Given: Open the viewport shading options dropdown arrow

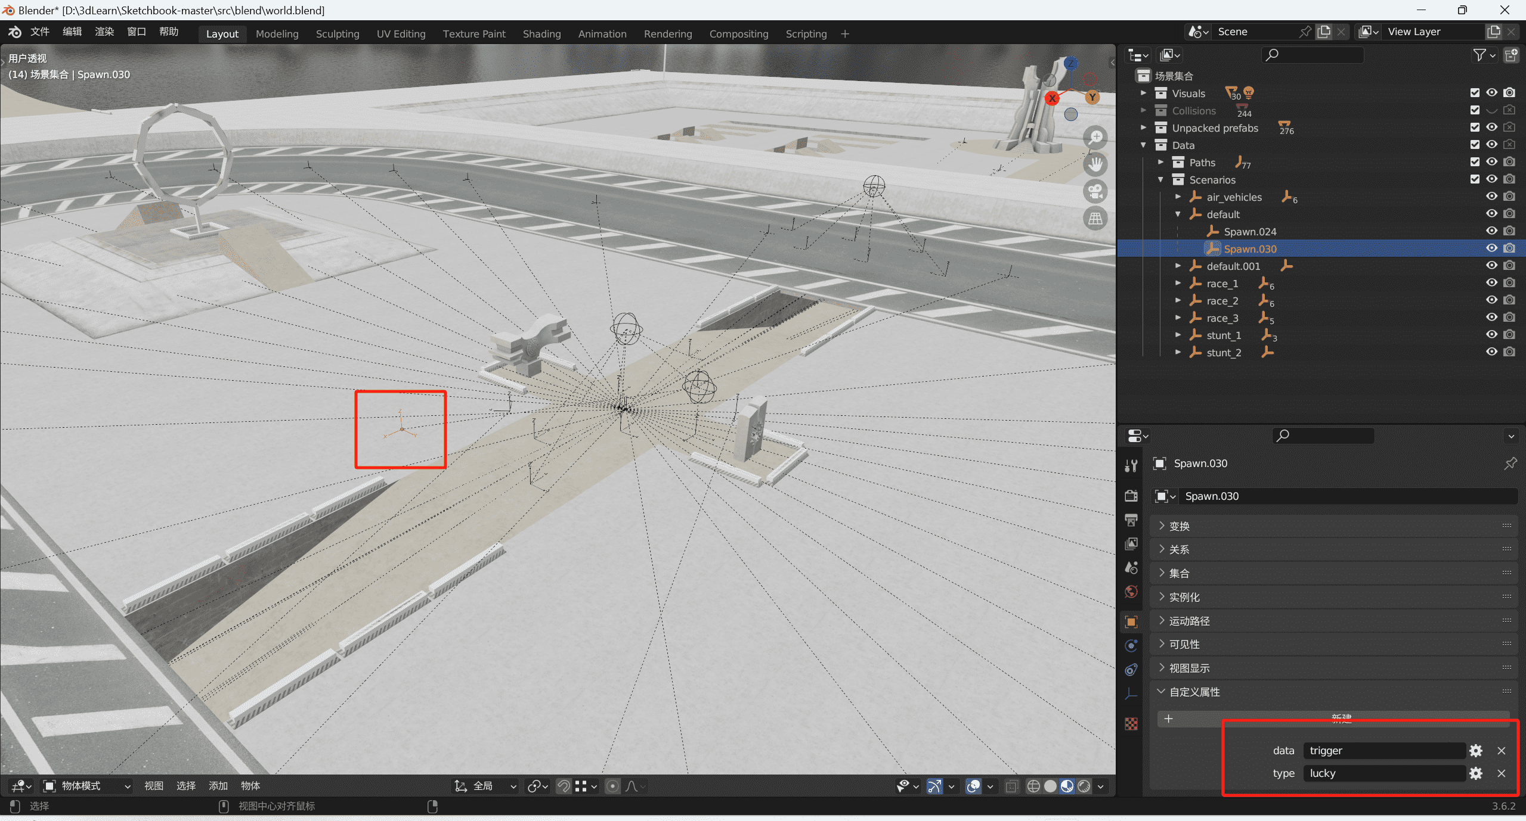Looking at the screenshot, I should click(x=1101, y=786).
